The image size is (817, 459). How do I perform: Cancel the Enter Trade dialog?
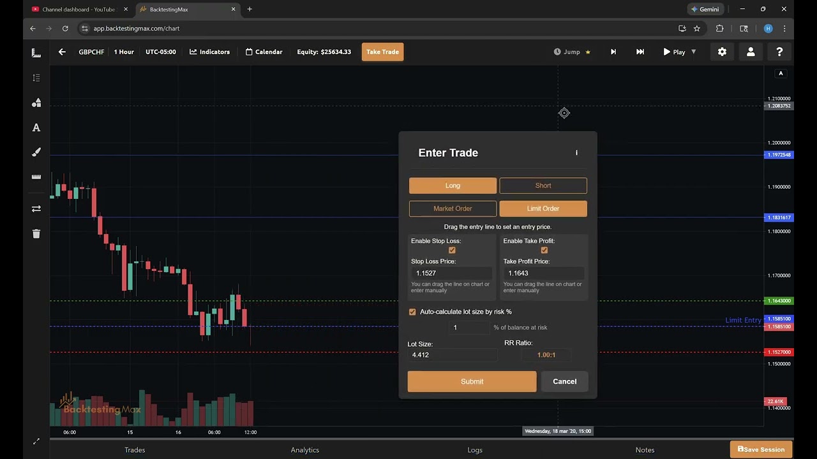(x=564, y=381)
